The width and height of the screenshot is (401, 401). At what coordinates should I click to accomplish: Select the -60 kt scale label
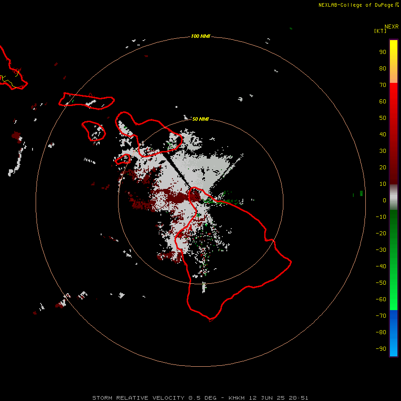pos(381,299)
